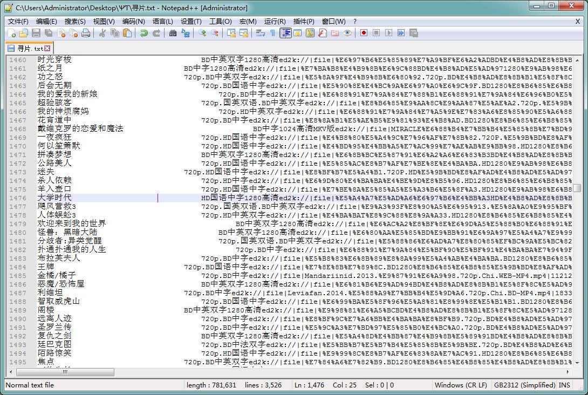This screenshot has height=395, width=588.
Task: Click the Open file folder icon
Action: point(24,33)
